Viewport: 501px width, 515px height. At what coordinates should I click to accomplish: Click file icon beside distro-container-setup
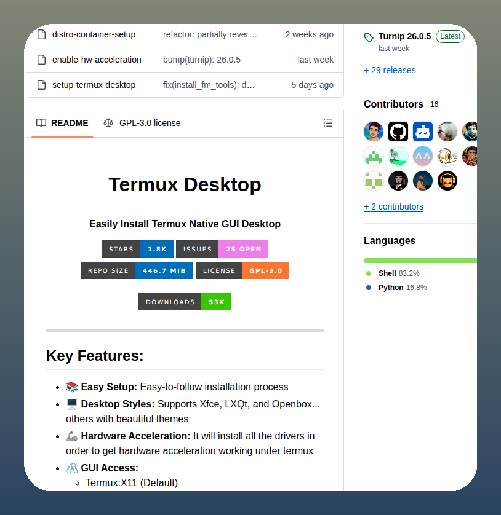coord(41,34)
